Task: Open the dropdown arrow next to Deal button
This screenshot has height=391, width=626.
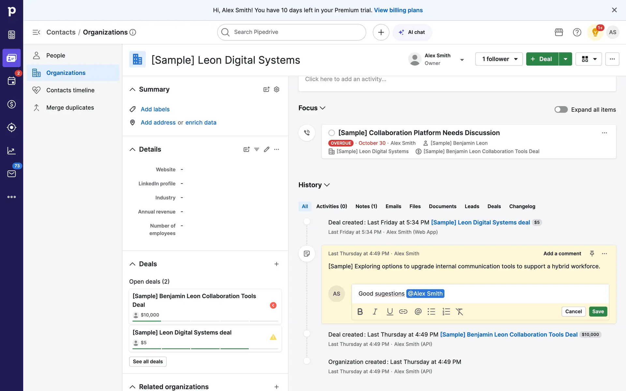Action: pos(565,59)
